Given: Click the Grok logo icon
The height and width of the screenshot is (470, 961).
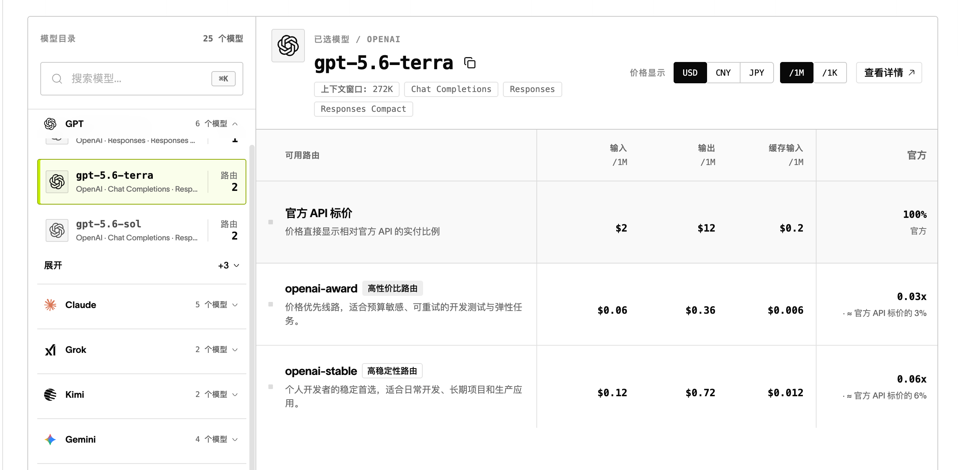Looking at the screenshot, I should point(50,350).
